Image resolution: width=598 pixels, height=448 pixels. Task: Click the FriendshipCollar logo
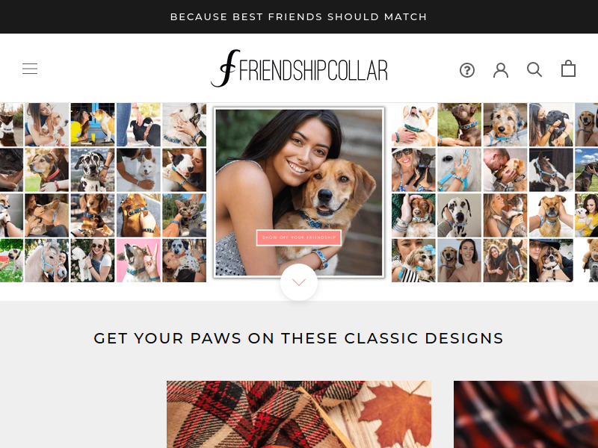pyautogui.click(x=299, y=69)
